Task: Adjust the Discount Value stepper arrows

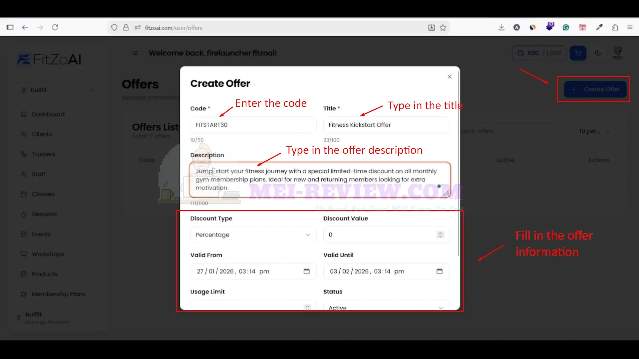Action: [x=440, y=235]
